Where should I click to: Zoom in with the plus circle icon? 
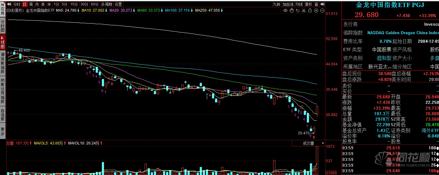(x=316, y=10)
